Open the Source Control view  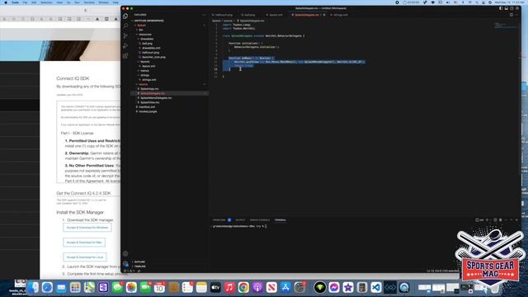pyautogui.click(x=125, y=35)
